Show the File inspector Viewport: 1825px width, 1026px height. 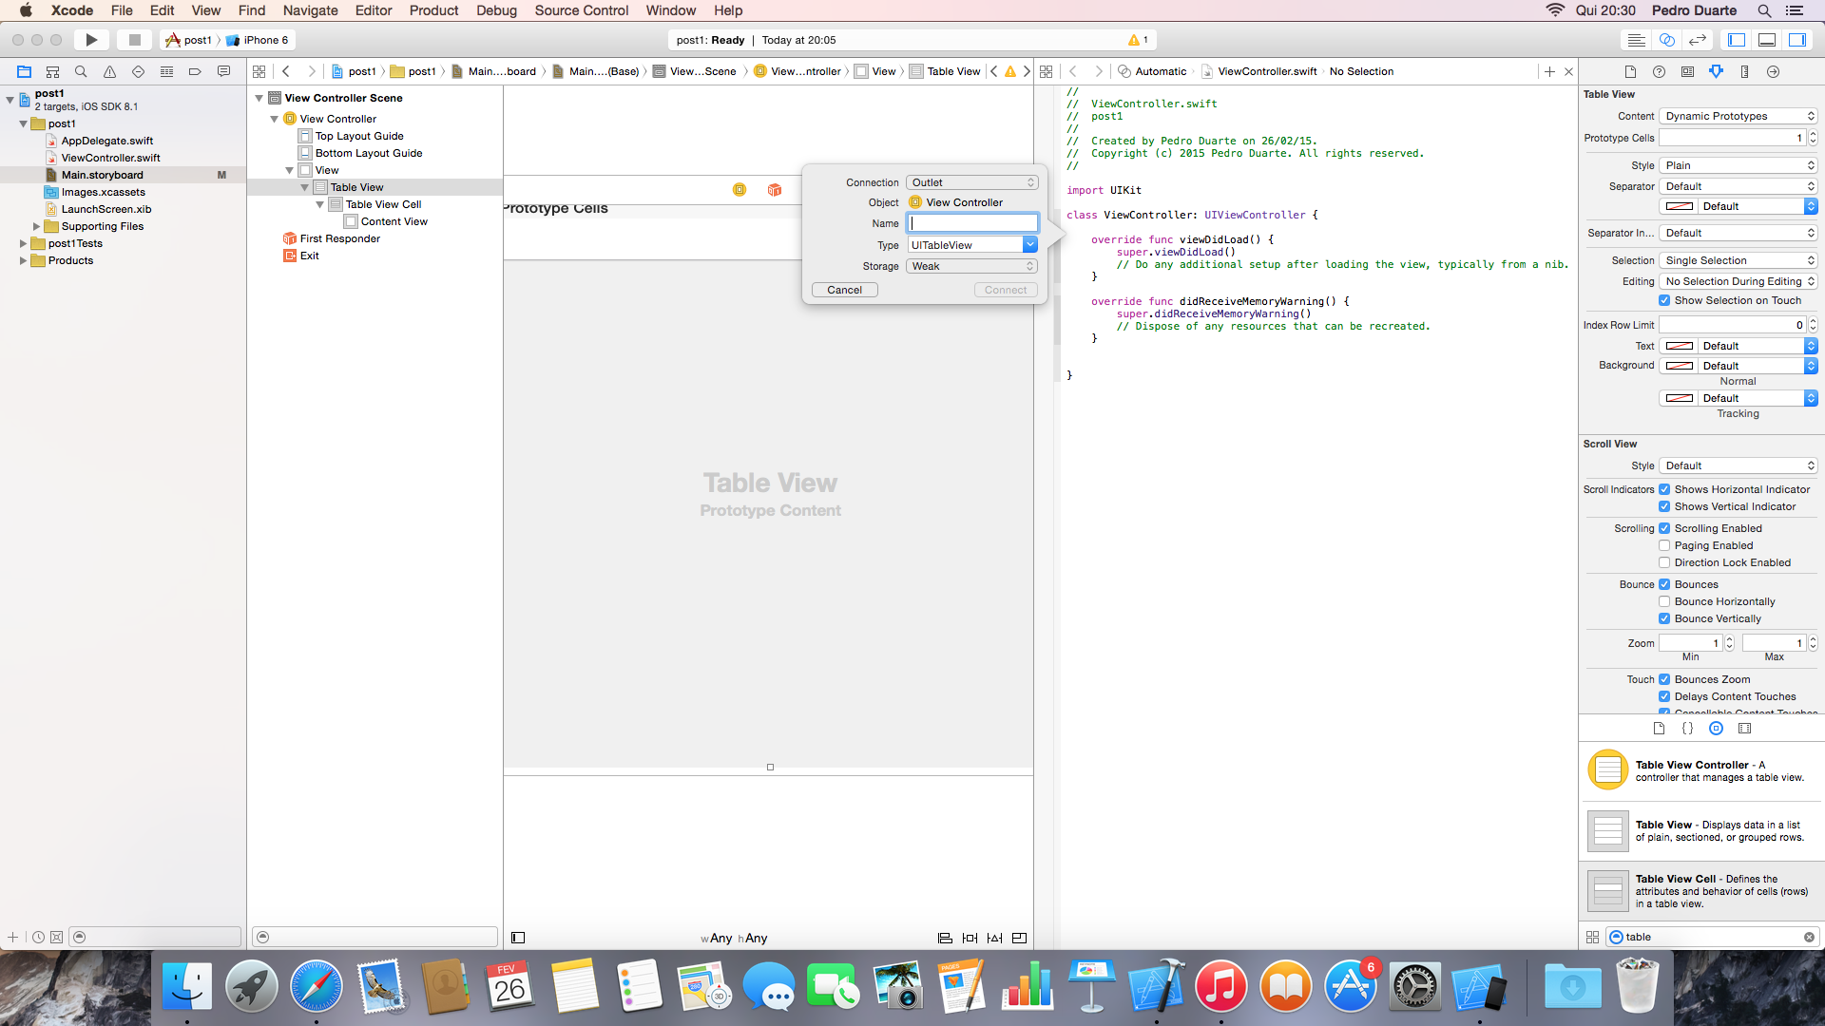pos(1630,71)
